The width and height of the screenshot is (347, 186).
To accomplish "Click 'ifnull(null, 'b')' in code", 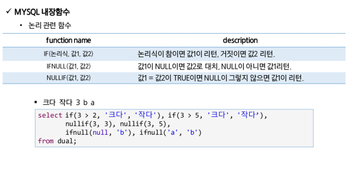I will point(98,133).
